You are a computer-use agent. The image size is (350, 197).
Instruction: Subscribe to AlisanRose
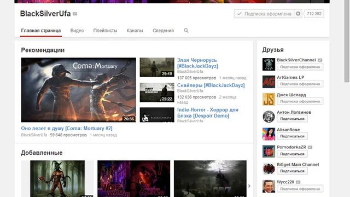point(292,136)
